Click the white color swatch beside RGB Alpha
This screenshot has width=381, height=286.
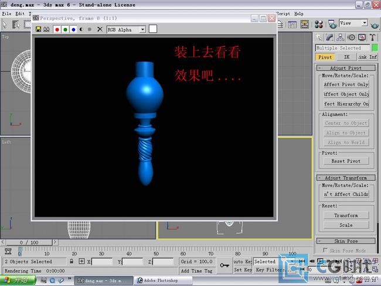tap(153, 29)
